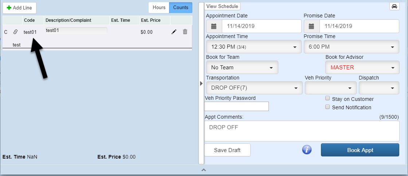408x176 pixels.
Task: Open the Appointment Date calendar icon
Action: click(214, 26)
